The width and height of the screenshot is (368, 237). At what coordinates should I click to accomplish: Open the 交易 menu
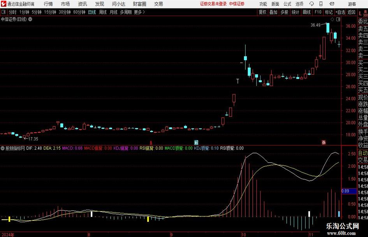coord(158,4)
